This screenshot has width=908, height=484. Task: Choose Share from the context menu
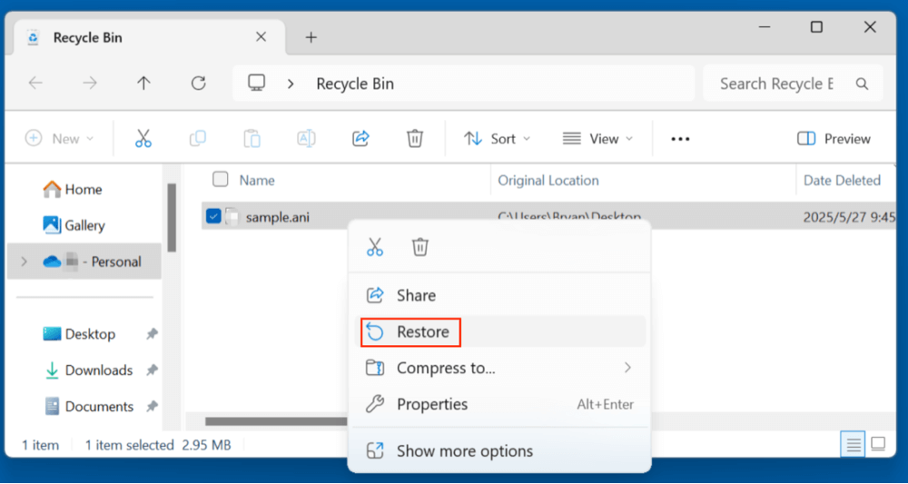pos(500,295)
